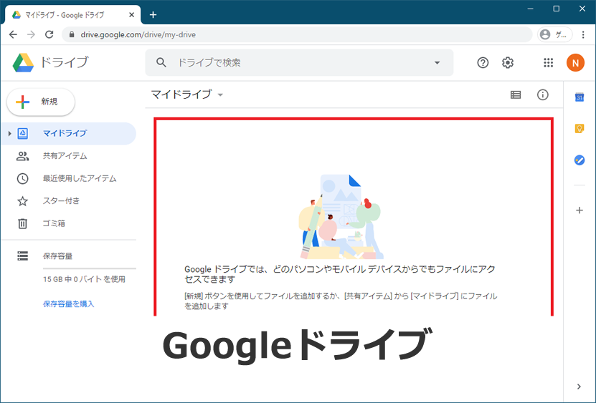Open Google Tasks side panel icon
This screenshot has height=403, width=596.
click(x=580, y=160)
